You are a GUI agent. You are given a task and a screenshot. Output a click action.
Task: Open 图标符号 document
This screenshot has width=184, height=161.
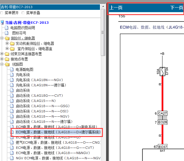(x=19, y=33)
